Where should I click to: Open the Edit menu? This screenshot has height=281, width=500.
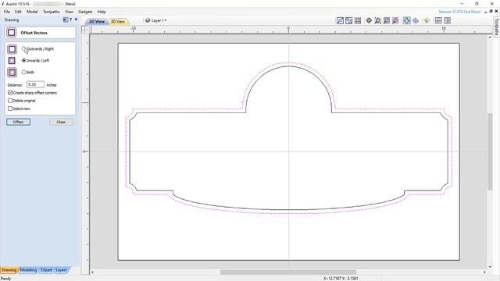click(18, 12)
